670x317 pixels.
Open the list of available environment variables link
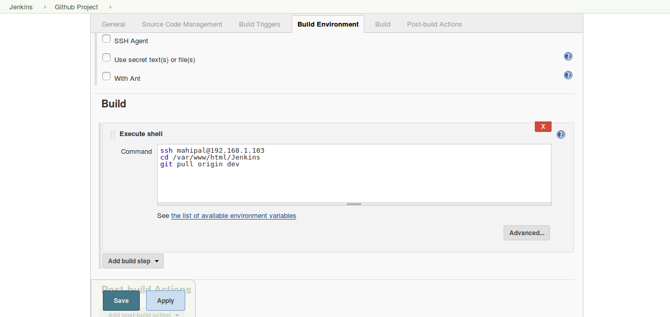(234, 216)
